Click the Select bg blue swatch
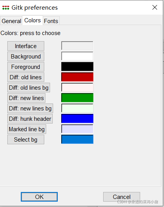The height and width of the screenshot is (207, 164). 77,139
